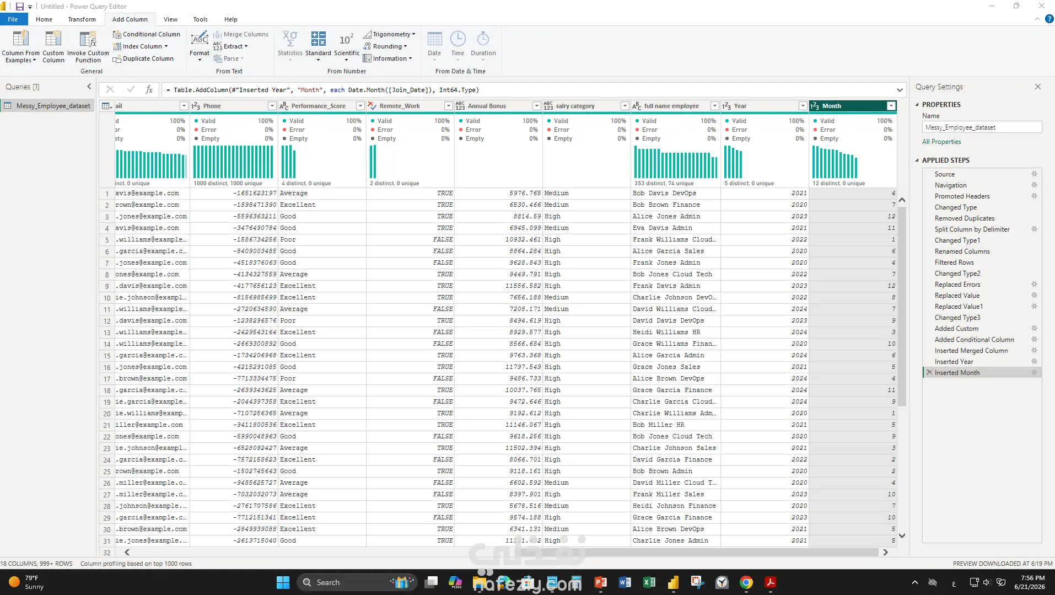Collapse the Queries pane
This screenshot has width=1055, height=595.
point(89,87)
